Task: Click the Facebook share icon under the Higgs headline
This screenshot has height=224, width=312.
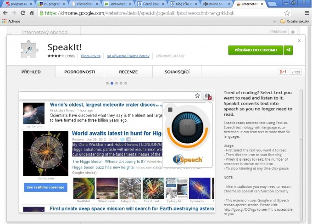Action: tap(128, 140)
